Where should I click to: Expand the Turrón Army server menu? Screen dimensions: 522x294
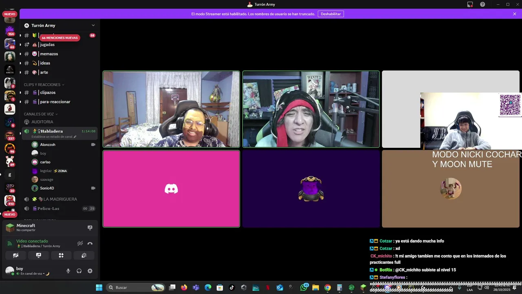60,25
